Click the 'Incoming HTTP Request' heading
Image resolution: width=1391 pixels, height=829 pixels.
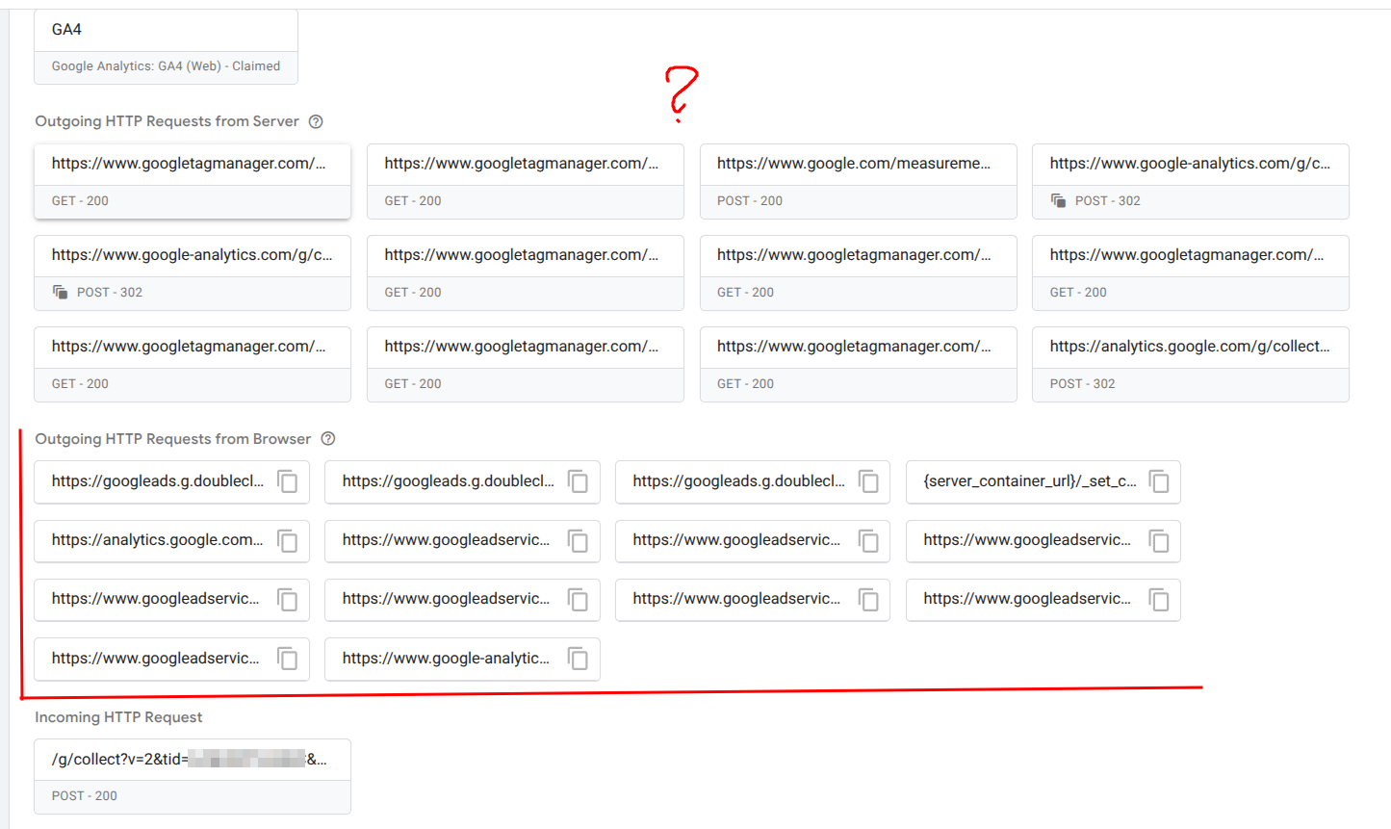tap(118, 717)
